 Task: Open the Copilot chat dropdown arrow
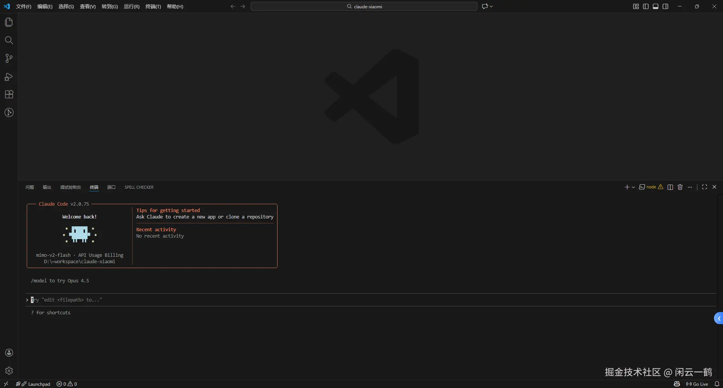tap(491, 6)
